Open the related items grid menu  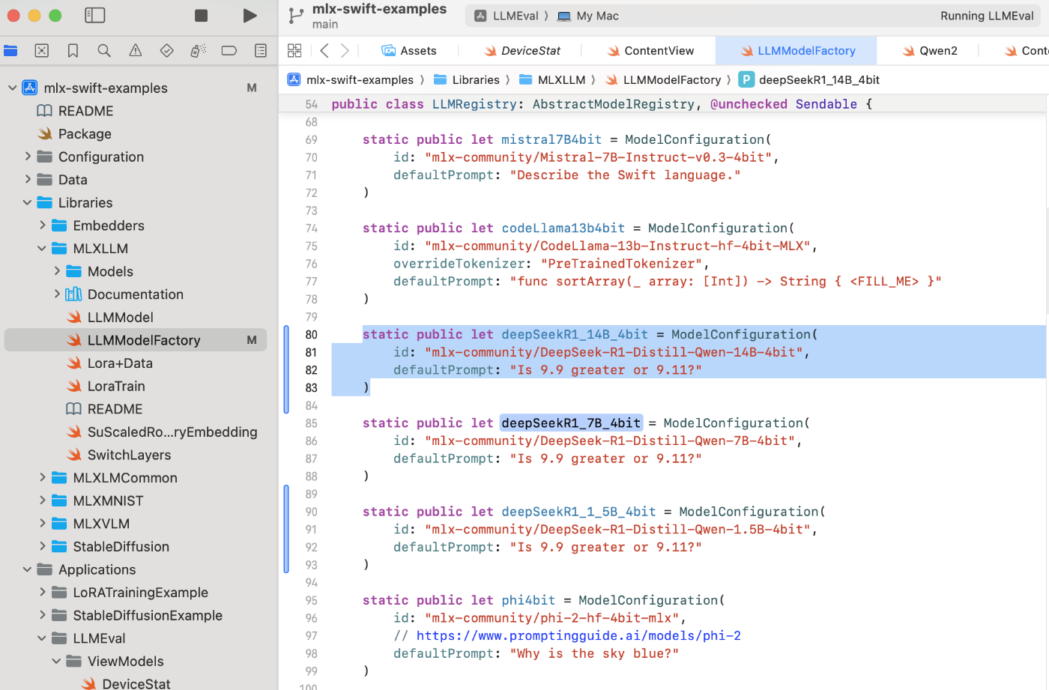294,50
